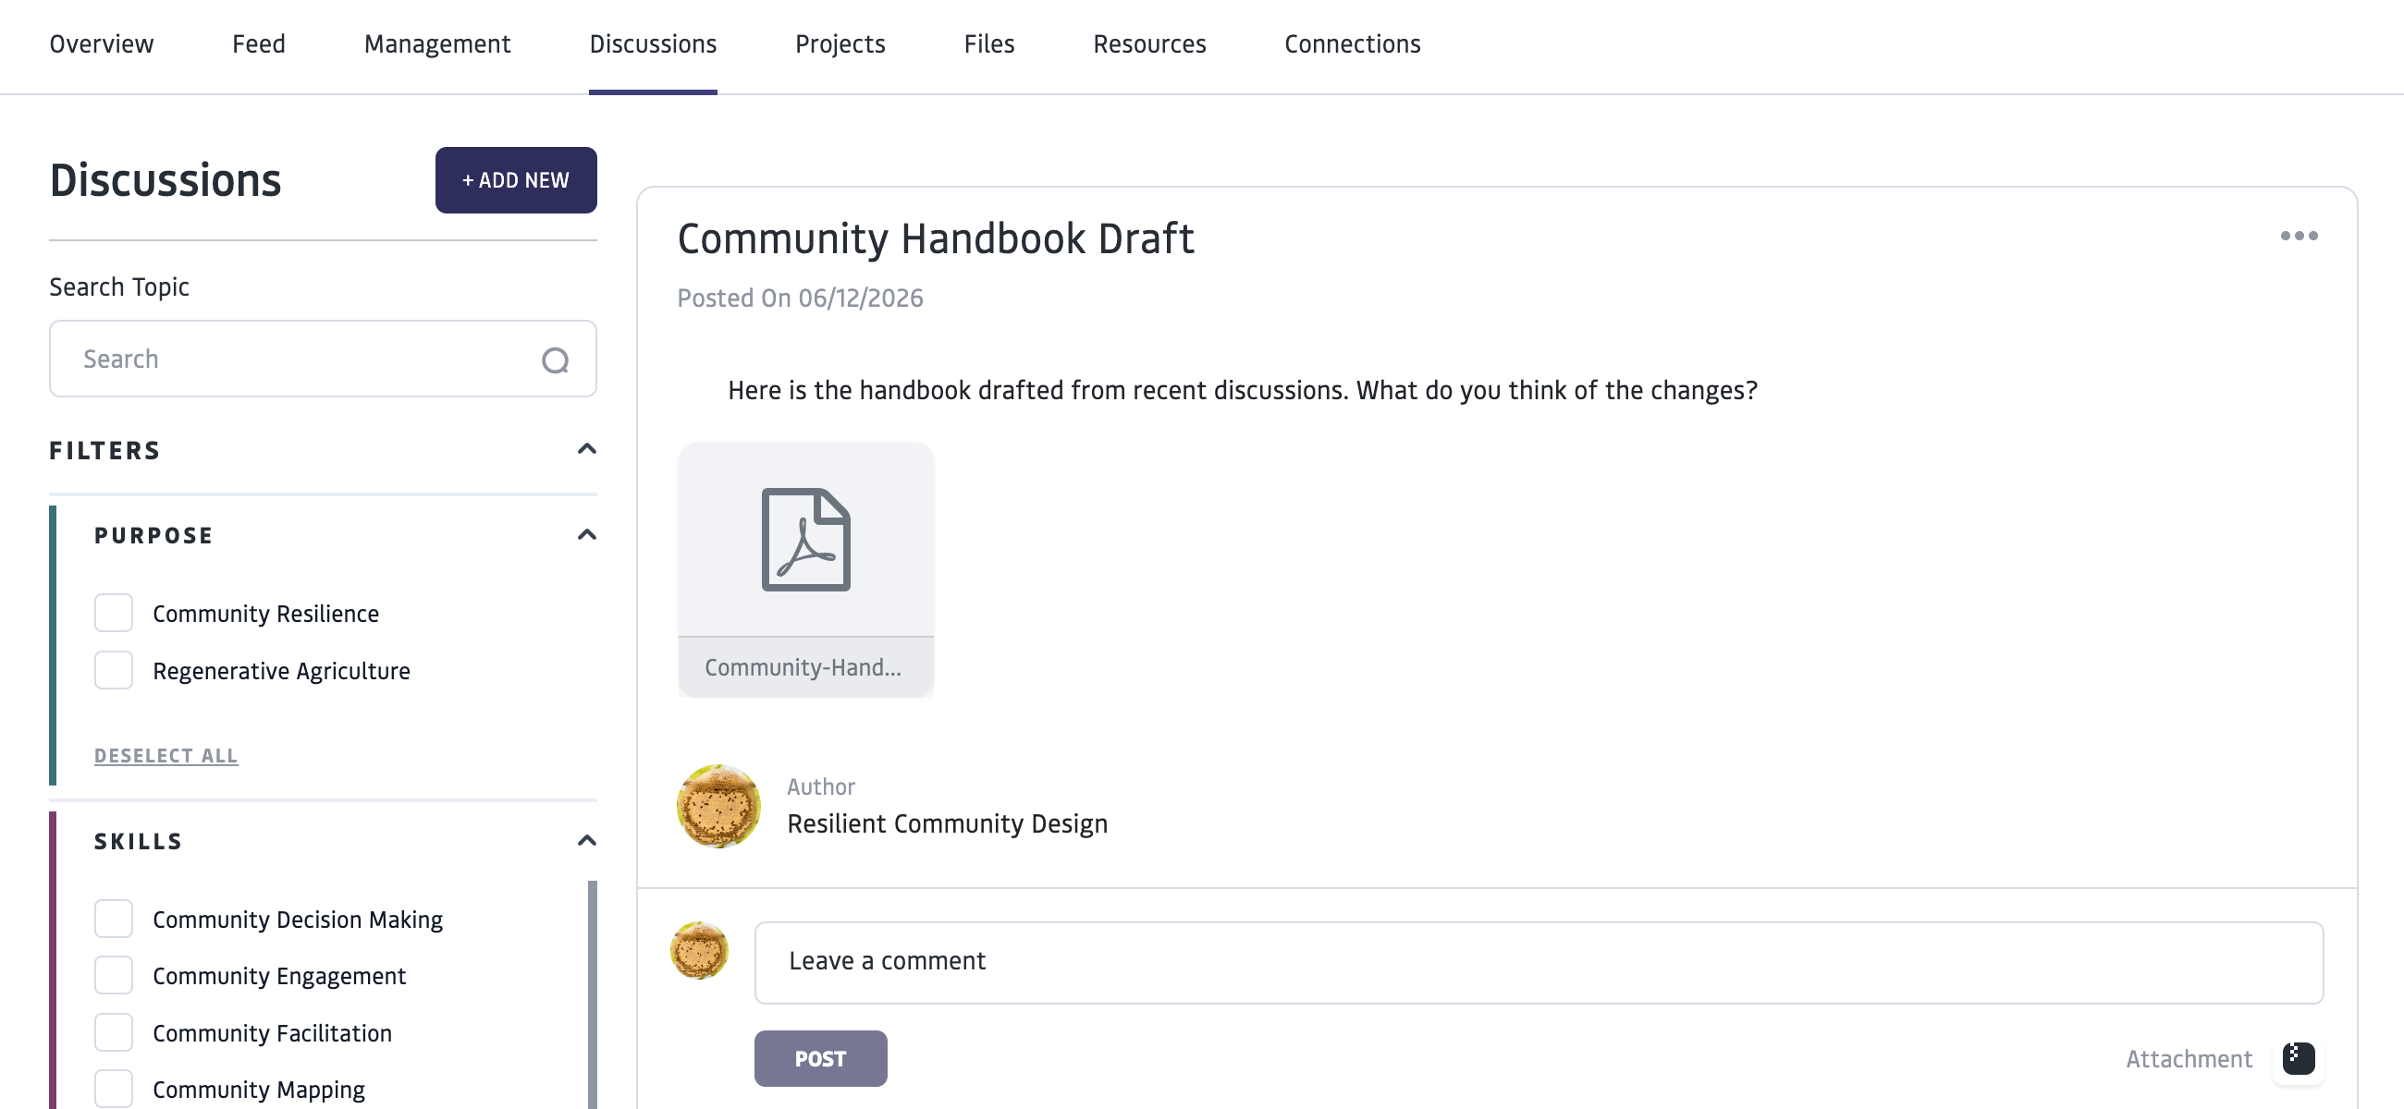Click the Leave a comment field

1539,964
